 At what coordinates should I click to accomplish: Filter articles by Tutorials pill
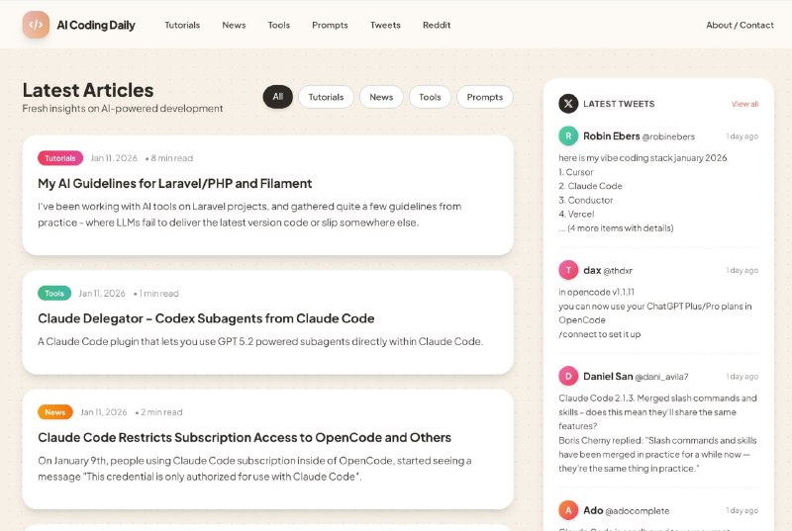click(x=326, y=97)
